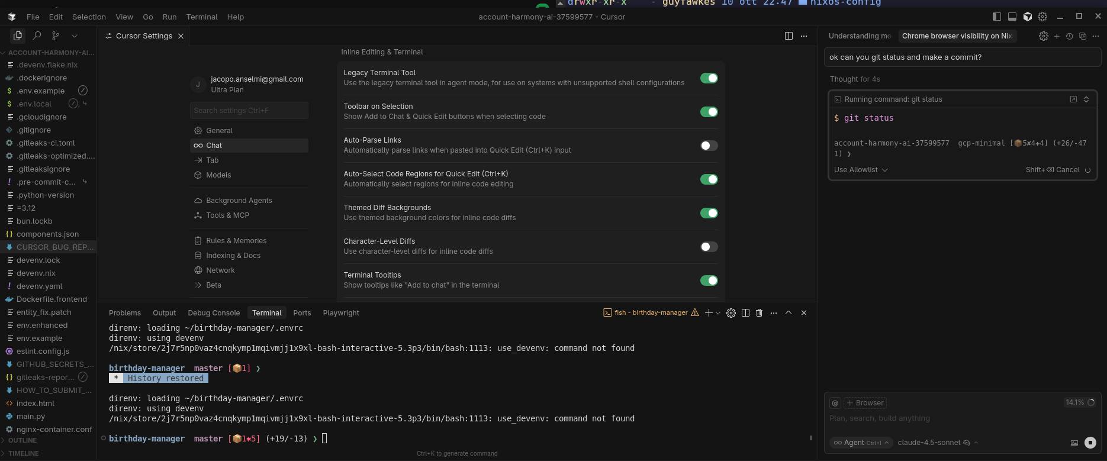The image size is (1107, 461).
Task: Open the Terminal menu in menu bar
Action: point(202,17)
